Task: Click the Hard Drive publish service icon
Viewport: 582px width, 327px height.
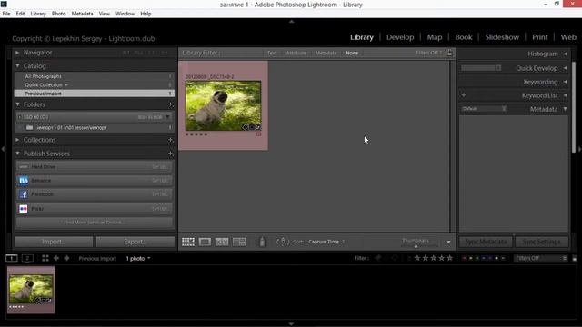Action: [24, 167]
